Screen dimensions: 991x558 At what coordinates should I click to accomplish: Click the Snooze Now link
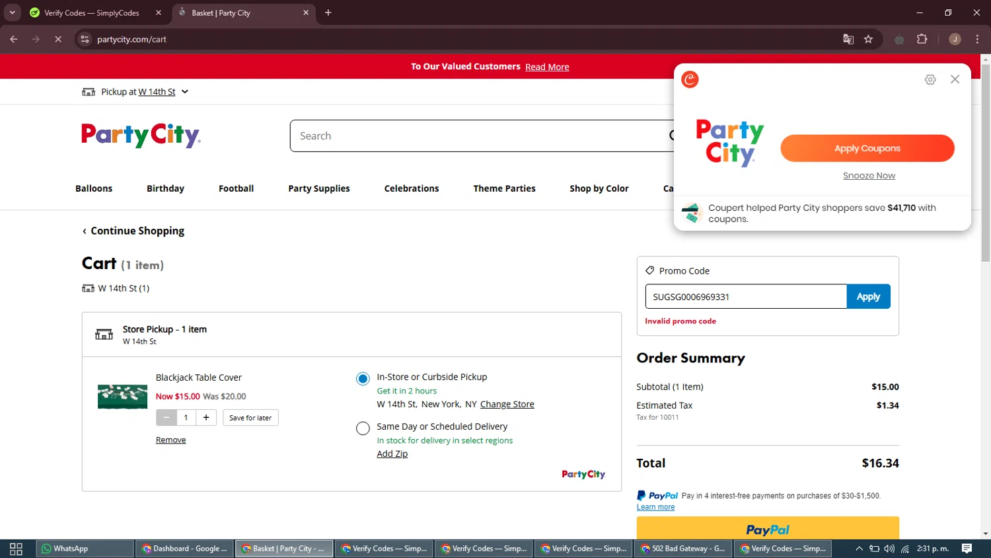(x=869, y=176)
